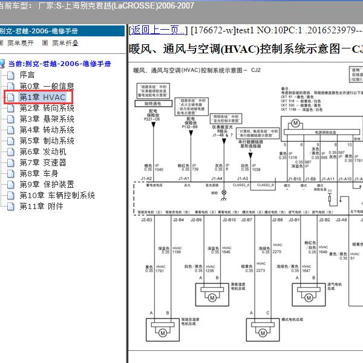Click page icon beside 第3章 悬架系统
Viewport: 363px width, 363px height.
click(11, 119)
